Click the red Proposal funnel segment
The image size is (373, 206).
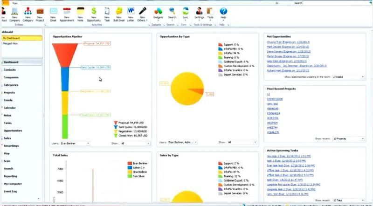click(65, 54)
